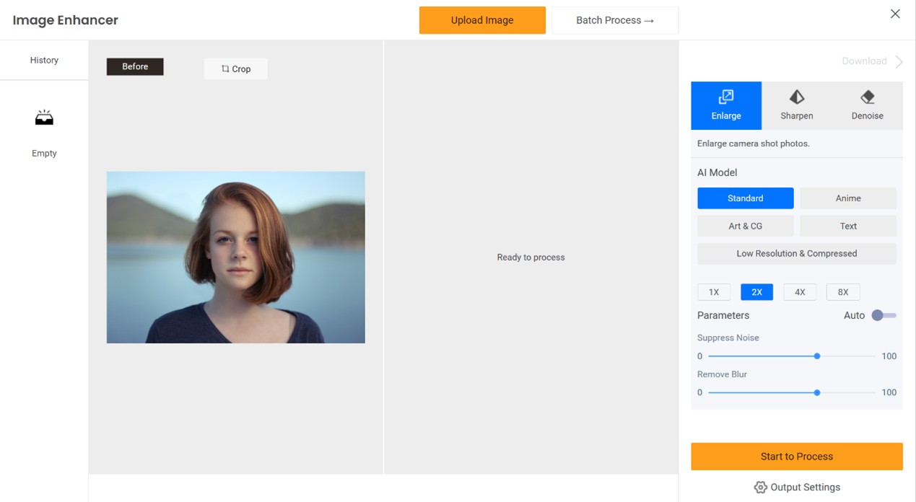Click the 'Remove Blur' label

[722, 374]
